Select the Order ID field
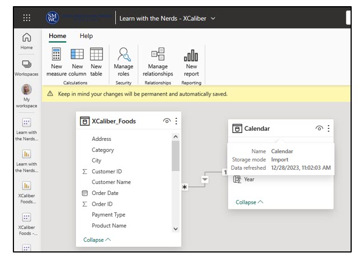The width and height of the screenshot is (364, 262). [102, 204]
